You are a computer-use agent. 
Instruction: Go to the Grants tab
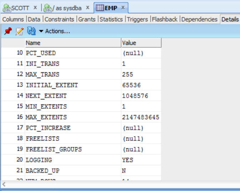click(x=87, y=19)
